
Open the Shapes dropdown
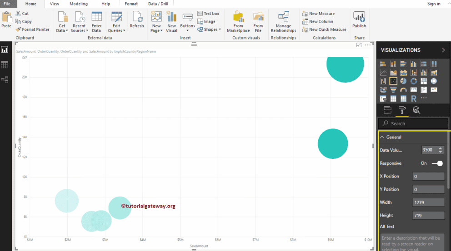click(209, 30)
